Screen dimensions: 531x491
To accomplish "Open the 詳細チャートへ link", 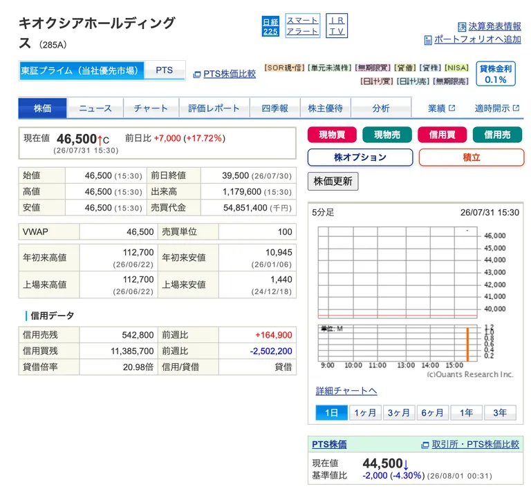I will tap(346, 391).
